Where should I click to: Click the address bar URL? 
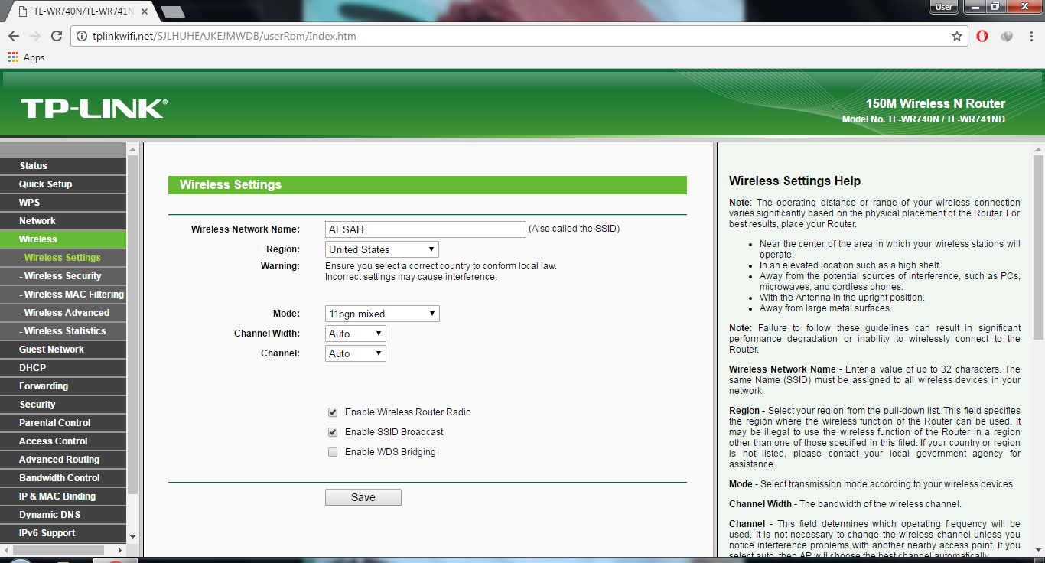224,36
